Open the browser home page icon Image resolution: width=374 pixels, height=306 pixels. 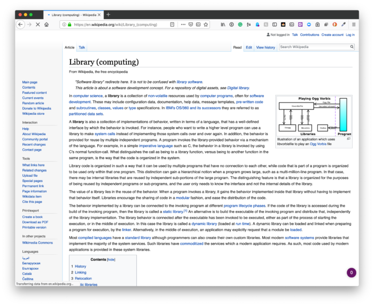(46, 25)
